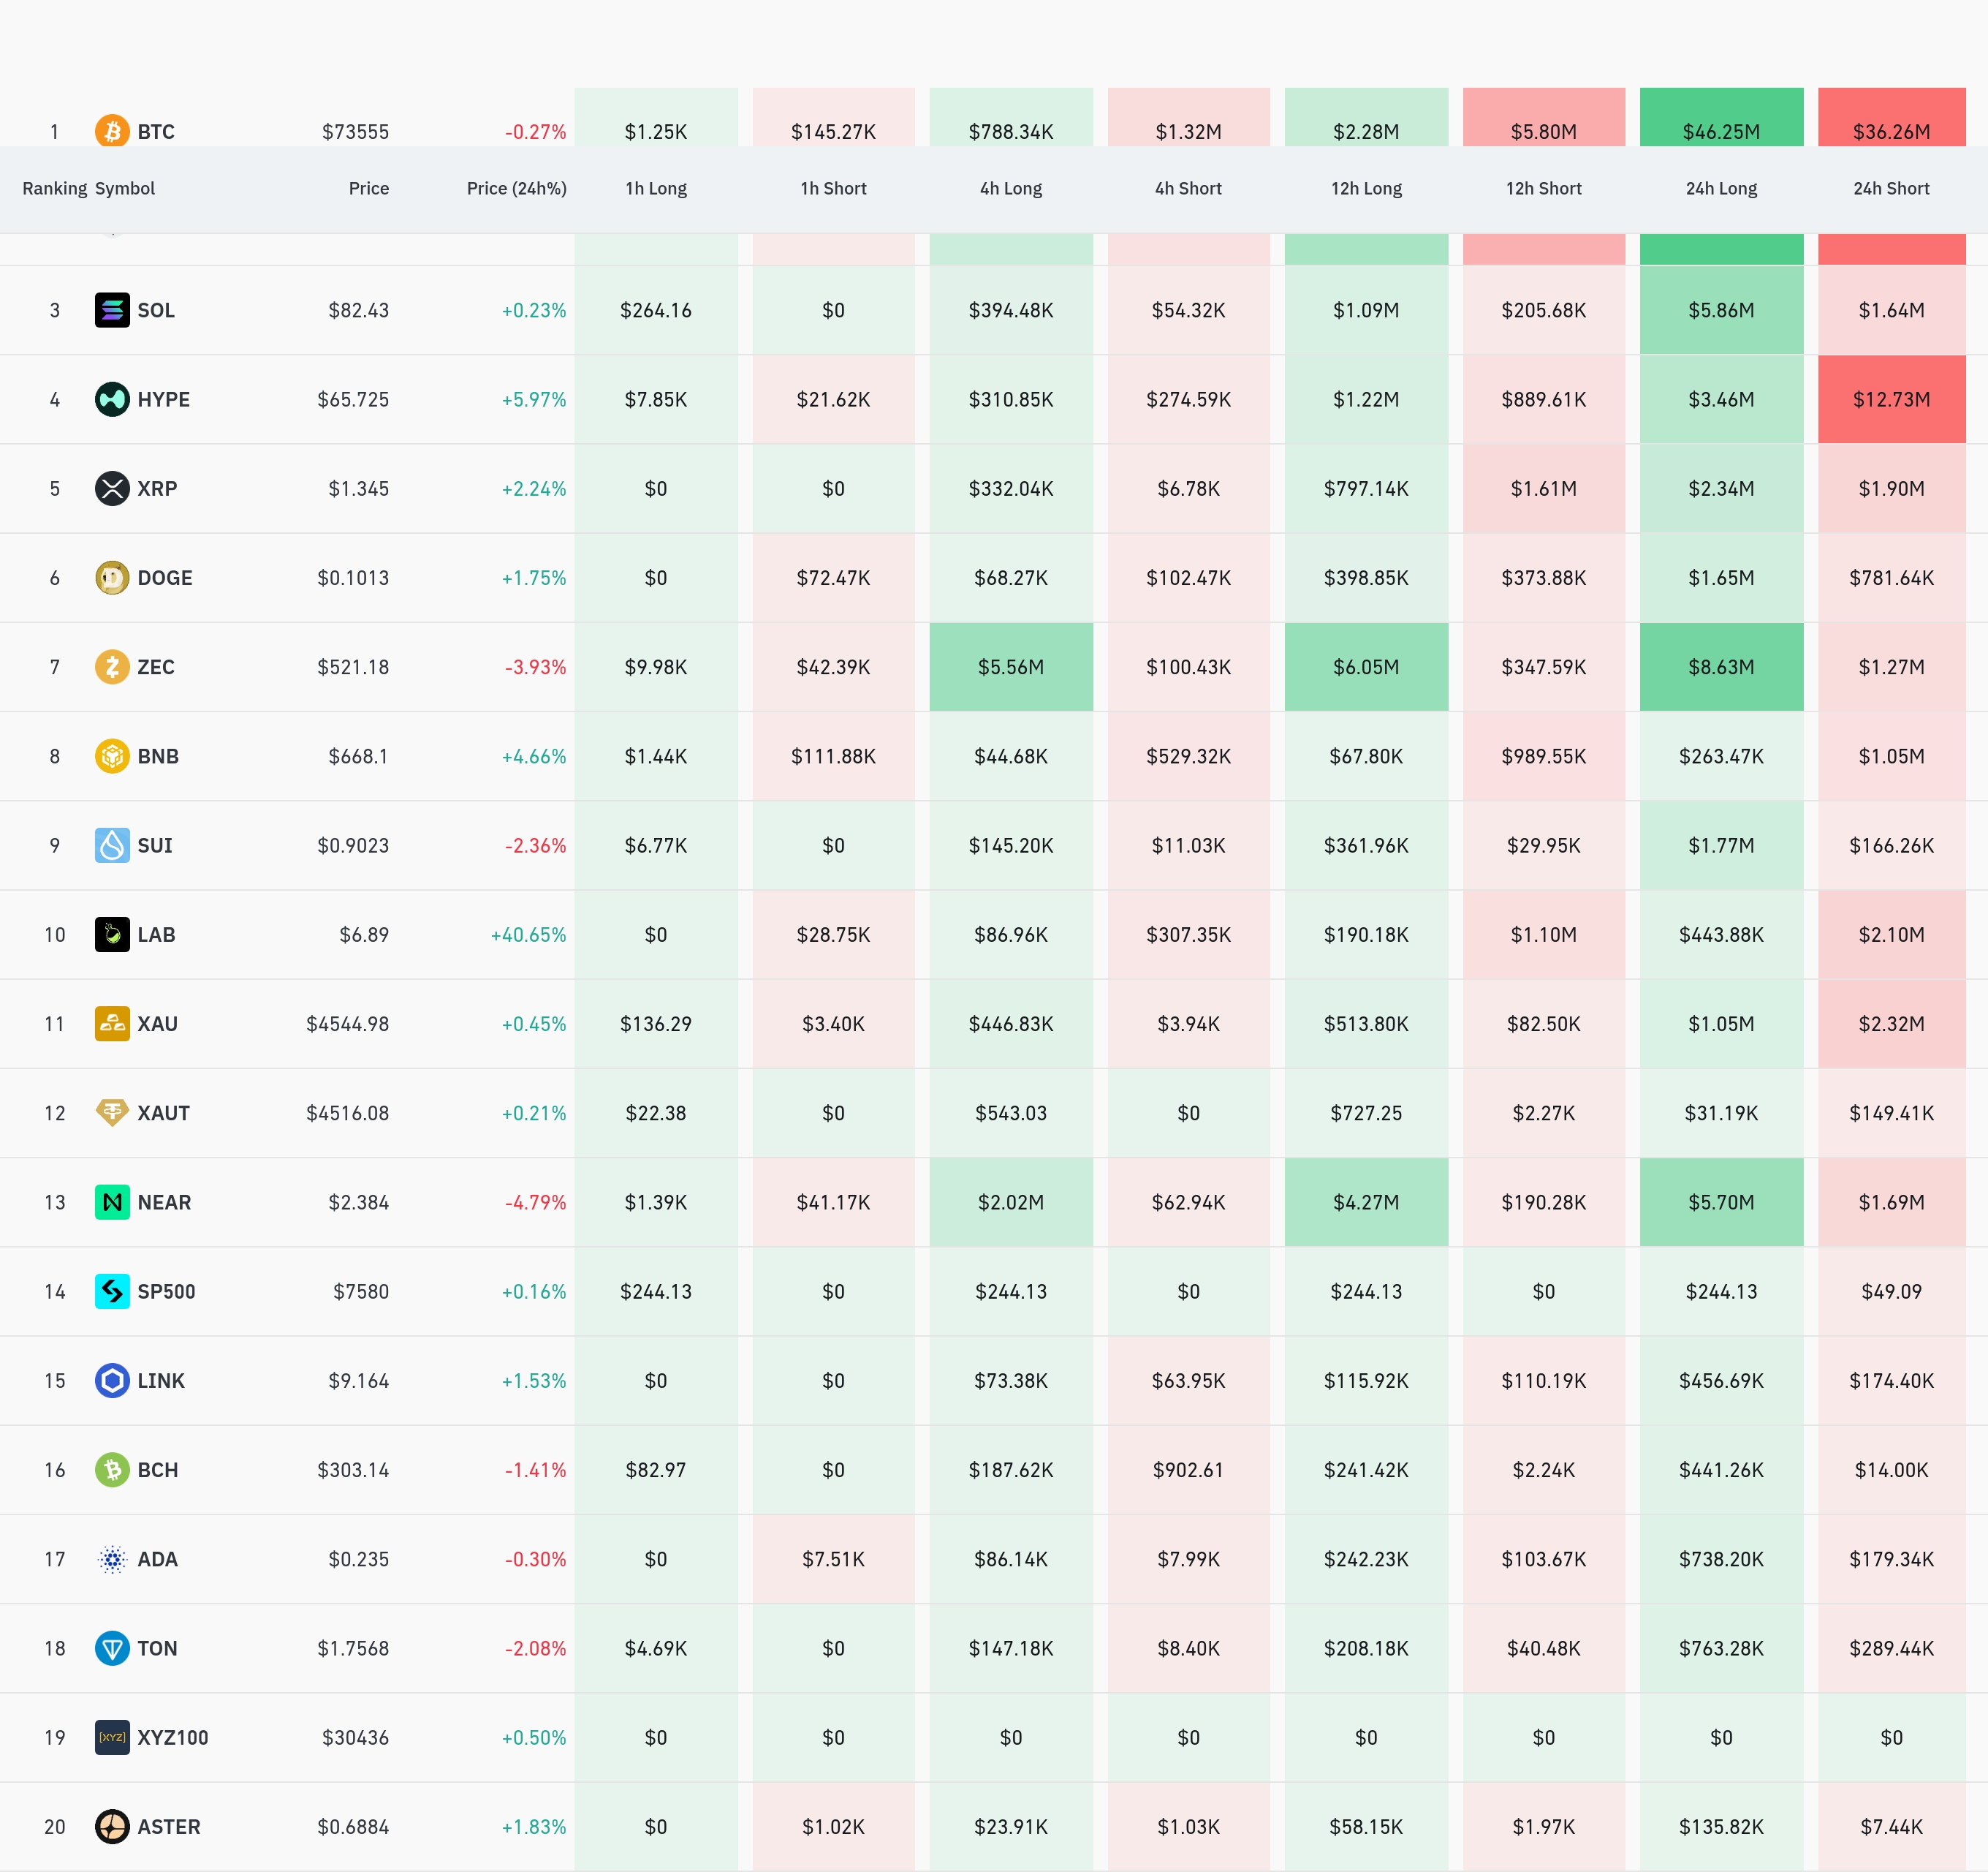The image size is (1988, 1872).
Task: Sort by Price (24h%) column header
Action: (x=516, y=188)
